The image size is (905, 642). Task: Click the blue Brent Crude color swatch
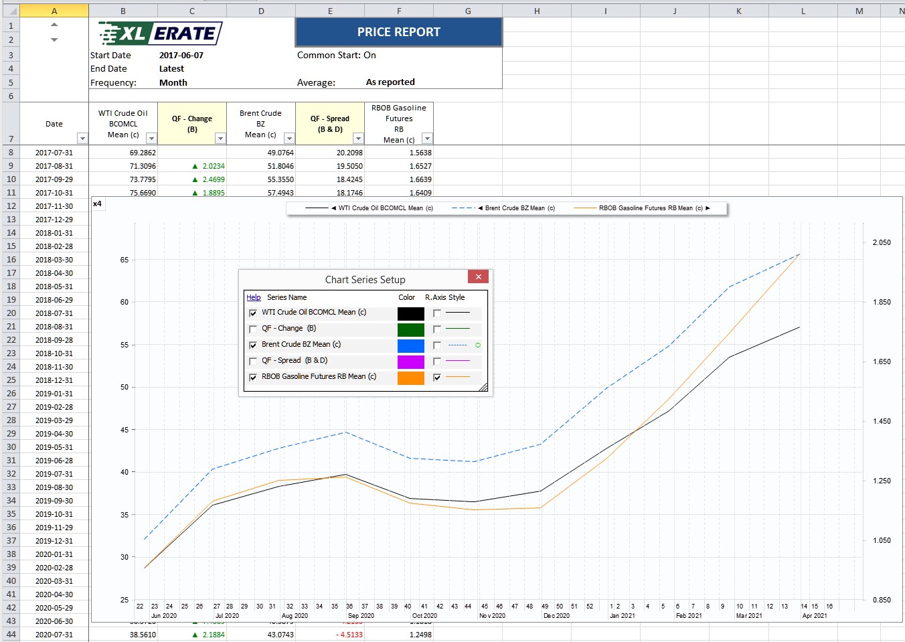click(410, 345)
